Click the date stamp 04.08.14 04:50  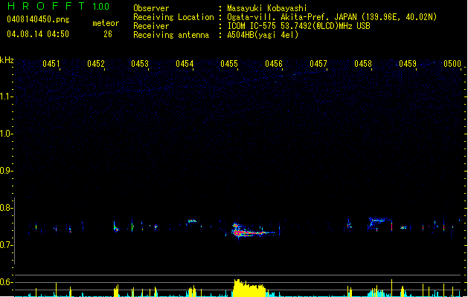click(x=38, y=34)
